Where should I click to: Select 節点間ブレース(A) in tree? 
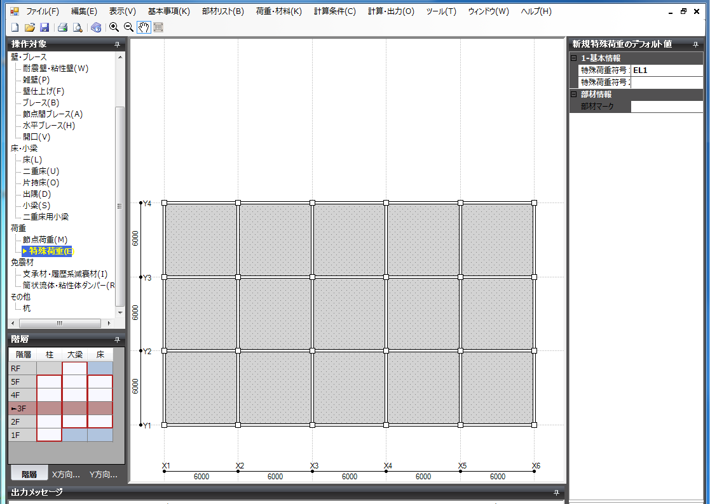tap(53, 114)
